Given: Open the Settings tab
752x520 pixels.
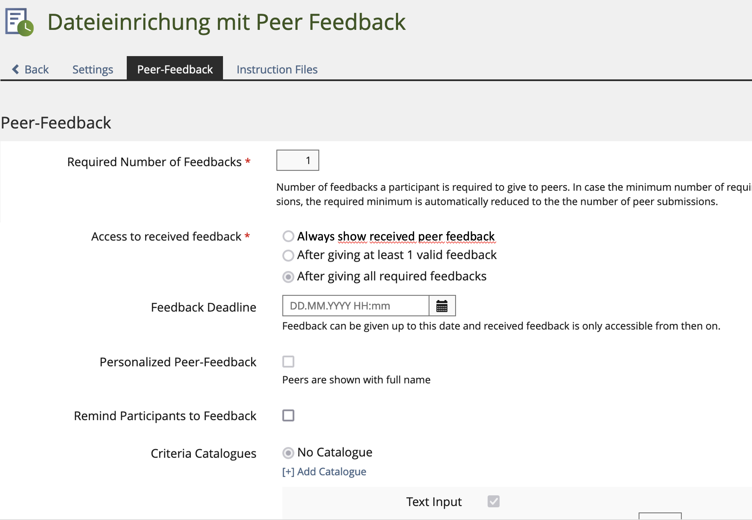Looking at the screenshot, I should click(x=92, y=69).
